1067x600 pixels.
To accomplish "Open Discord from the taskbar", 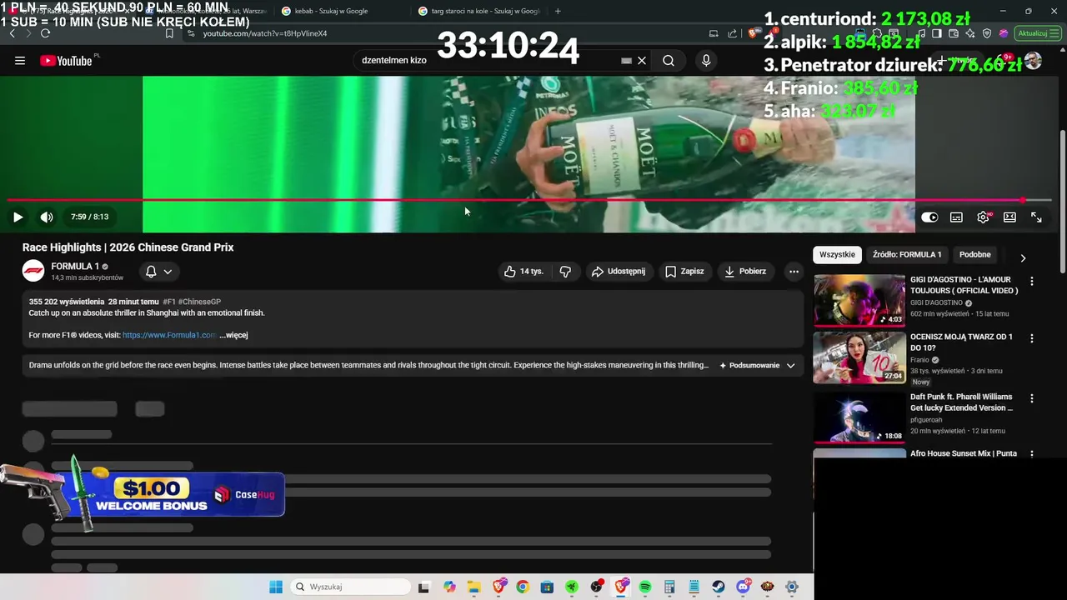I will tap(743, 587).
